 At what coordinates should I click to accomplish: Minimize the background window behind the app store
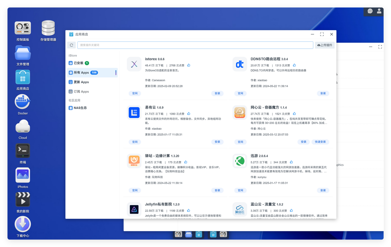371,47
